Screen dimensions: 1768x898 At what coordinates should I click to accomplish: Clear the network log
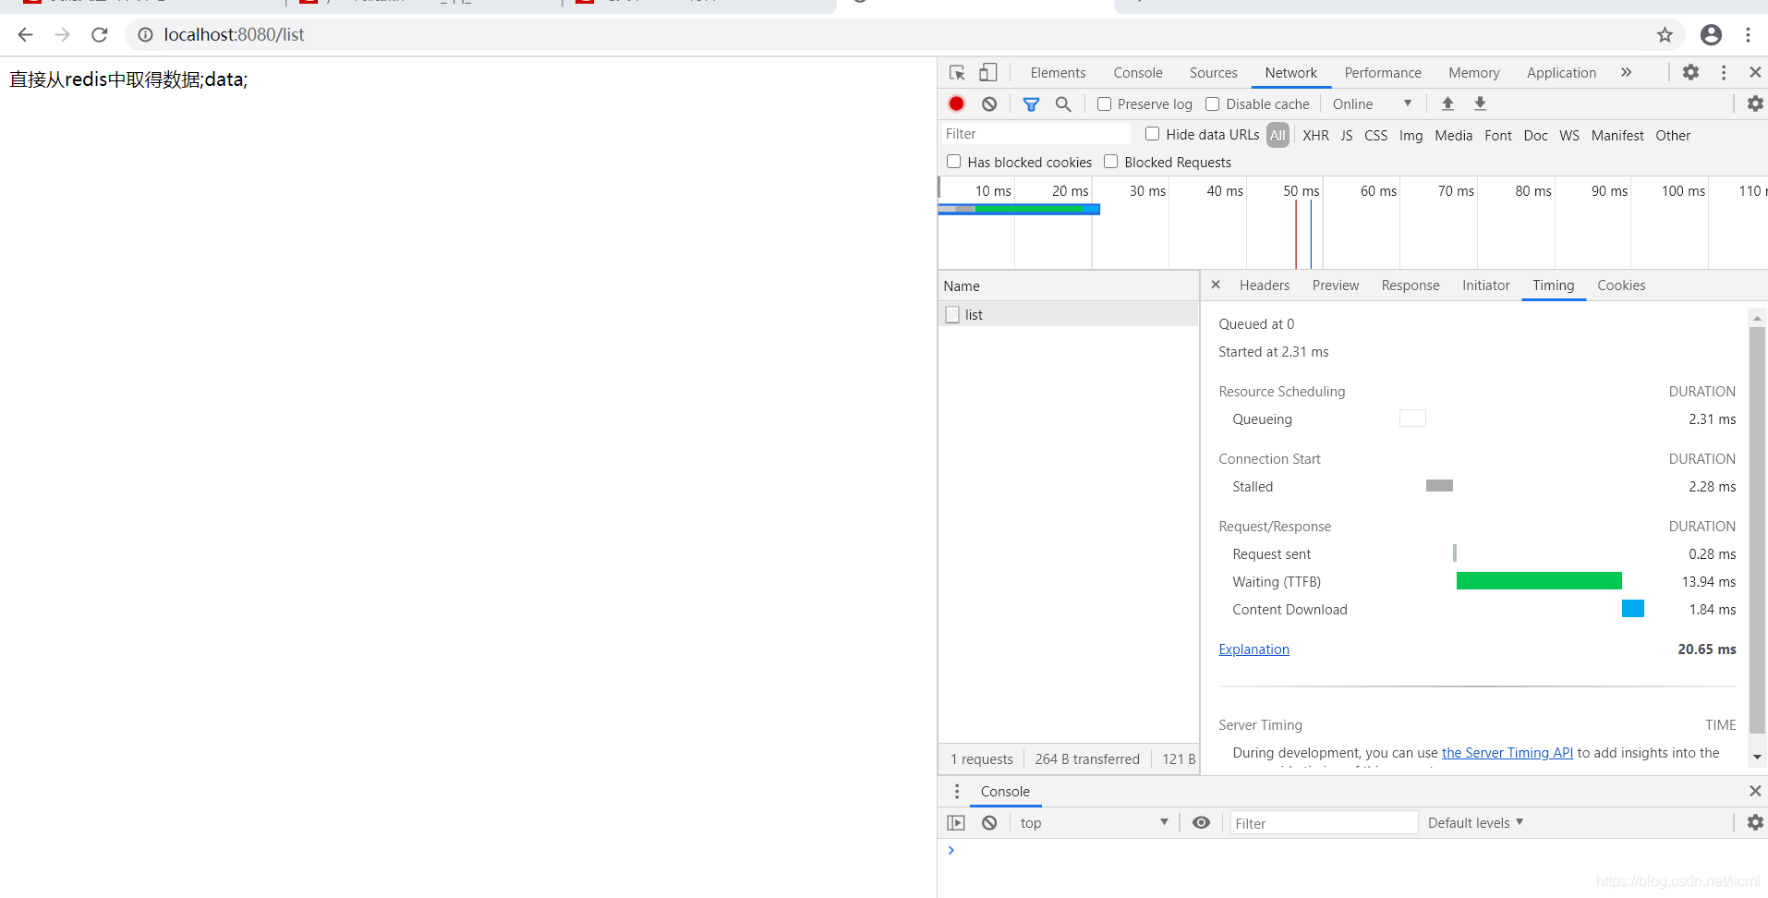(x=989, y=103)
